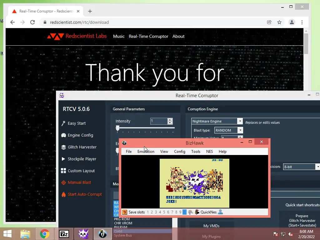Open BizHawk Help menu
The width and height of the screenshot is (320, 240).
click(x=222, y=152)
